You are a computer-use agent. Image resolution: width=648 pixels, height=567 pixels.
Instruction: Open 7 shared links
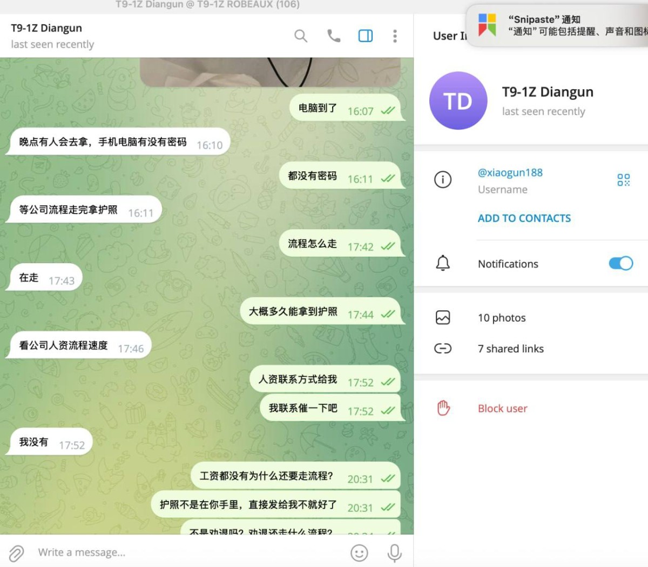click(511, 349)
